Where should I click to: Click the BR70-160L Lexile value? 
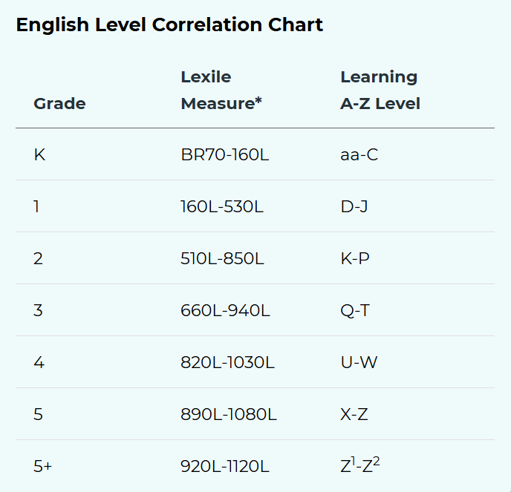(x=225, y=154)
